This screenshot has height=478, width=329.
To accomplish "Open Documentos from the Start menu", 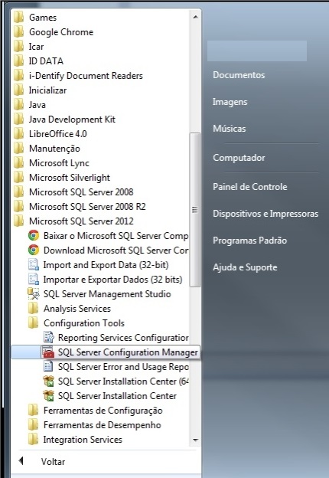I will tap(239, 75).
